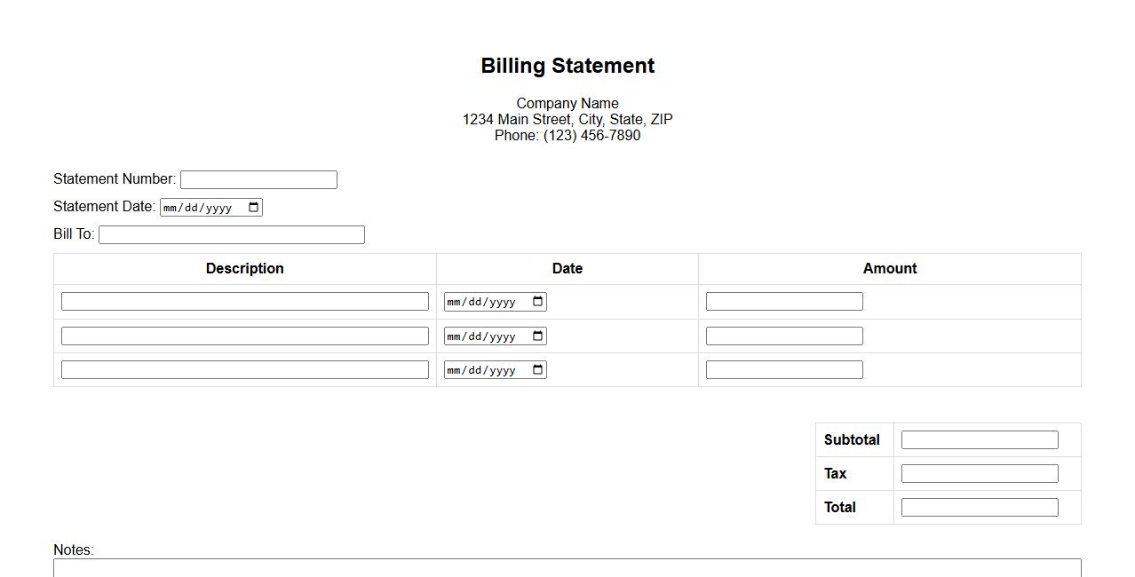Click the third row Description field

(244, 370)
